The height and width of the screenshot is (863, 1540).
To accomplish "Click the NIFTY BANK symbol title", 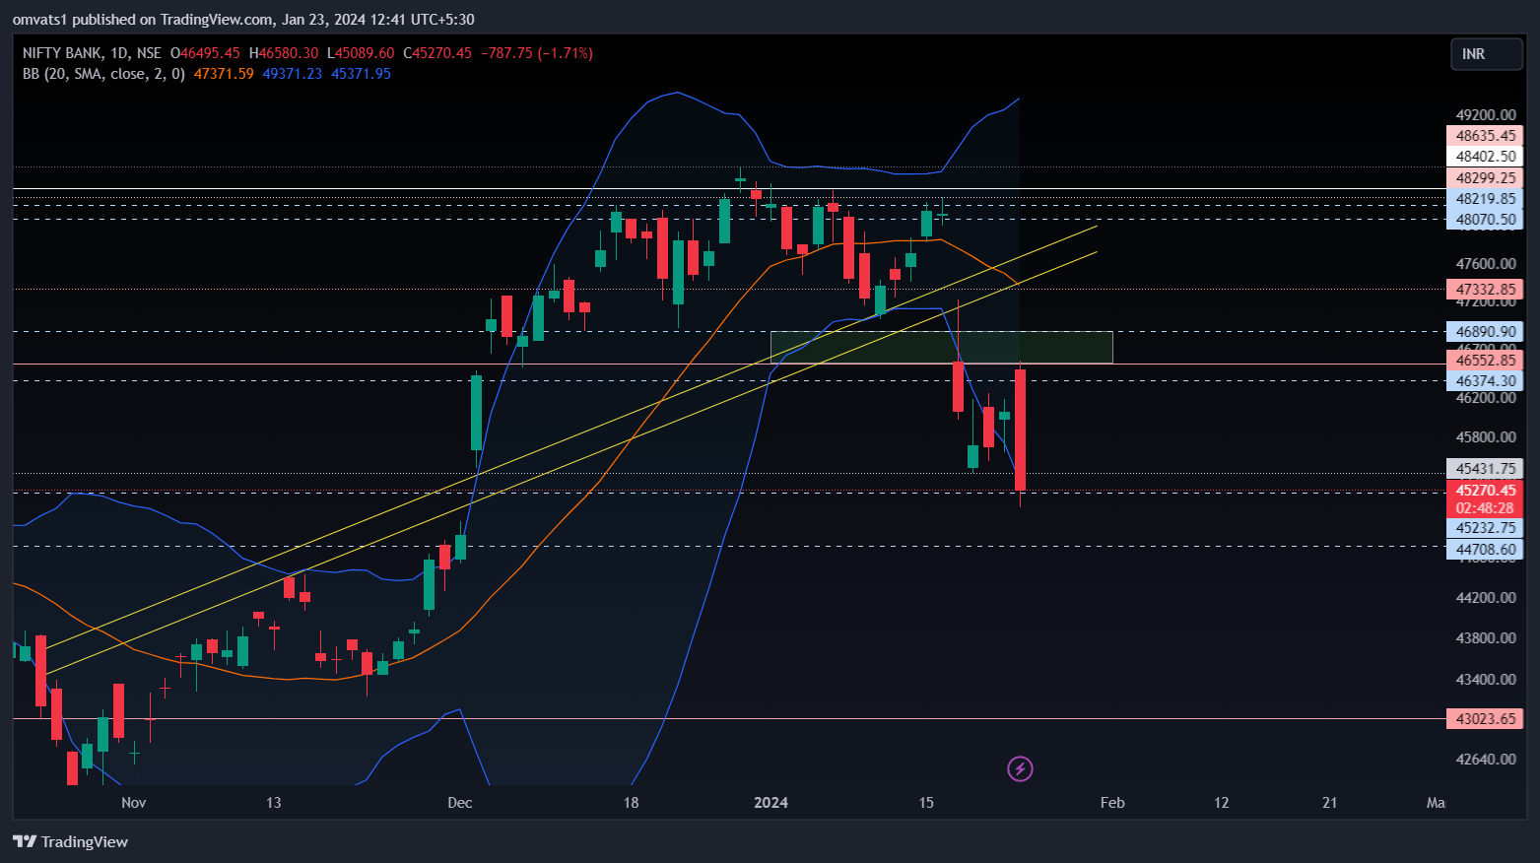I will [62, 53].
